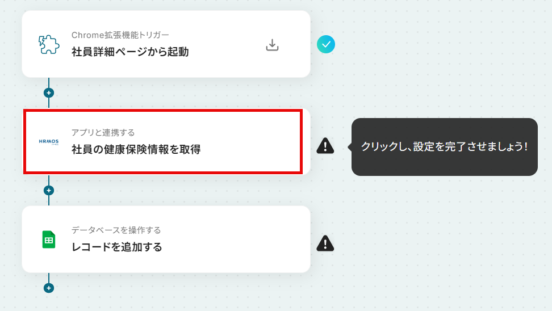
Task: Select the 社員の健康保険情報を取得 title text
Action: pos(136,149)
